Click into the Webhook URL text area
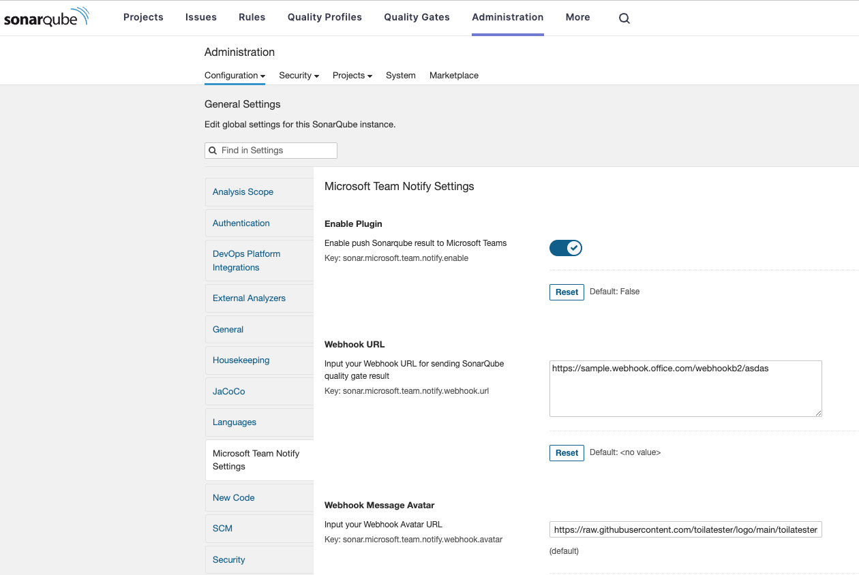 (x=686, y=388)
